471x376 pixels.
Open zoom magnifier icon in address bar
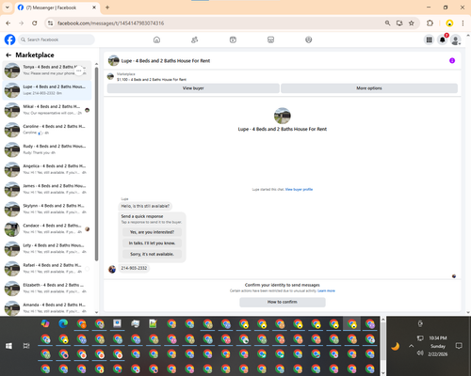point(388,23)
